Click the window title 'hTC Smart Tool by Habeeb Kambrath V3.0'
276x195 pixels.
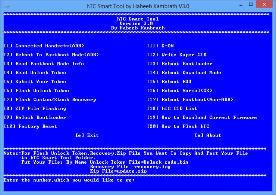click(138, 6)
